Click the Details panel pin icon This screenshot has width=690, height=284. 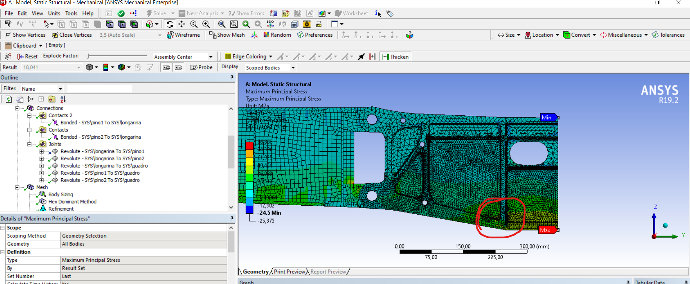(x=232, y=219)
